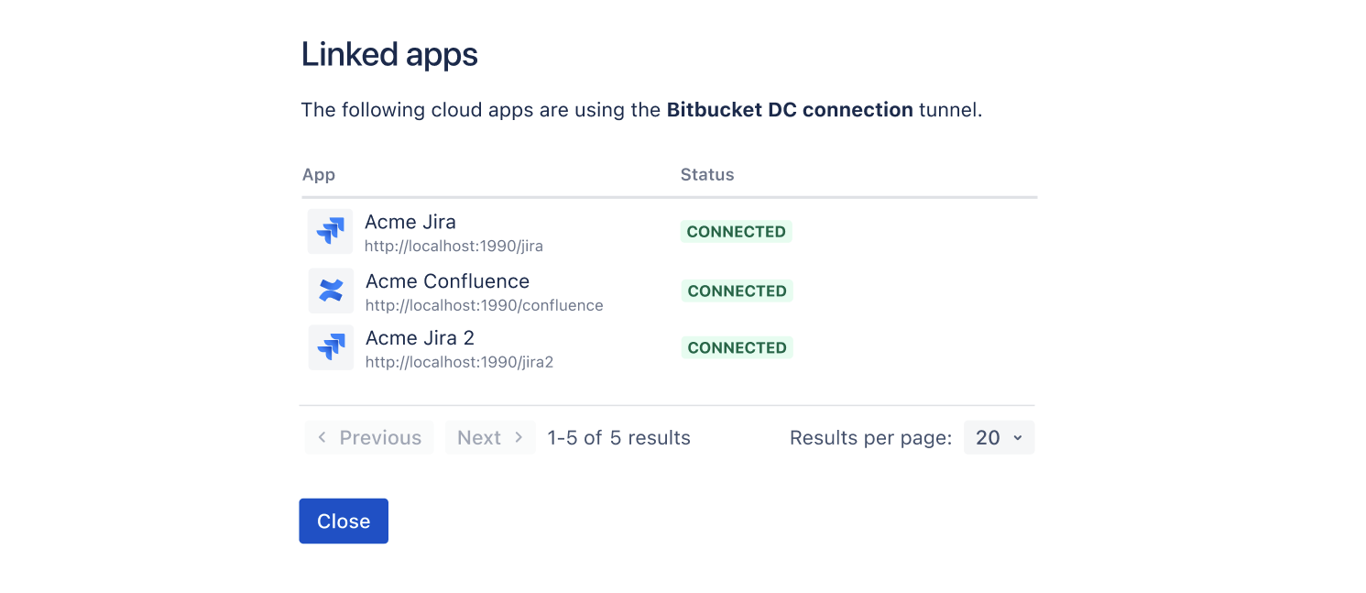Go to Previous results page

coord(369,437)
